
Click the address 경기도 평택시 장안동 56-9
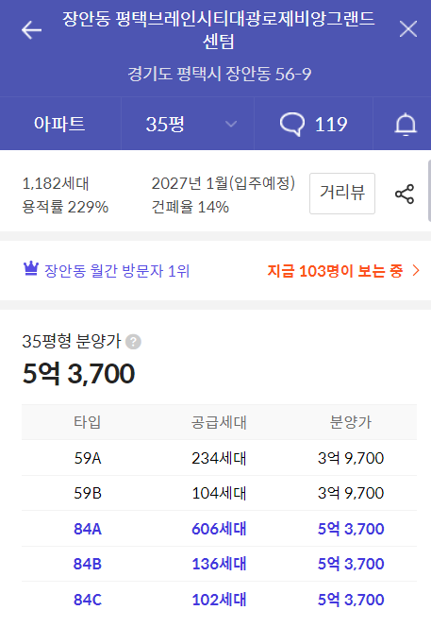click(220, 74)
